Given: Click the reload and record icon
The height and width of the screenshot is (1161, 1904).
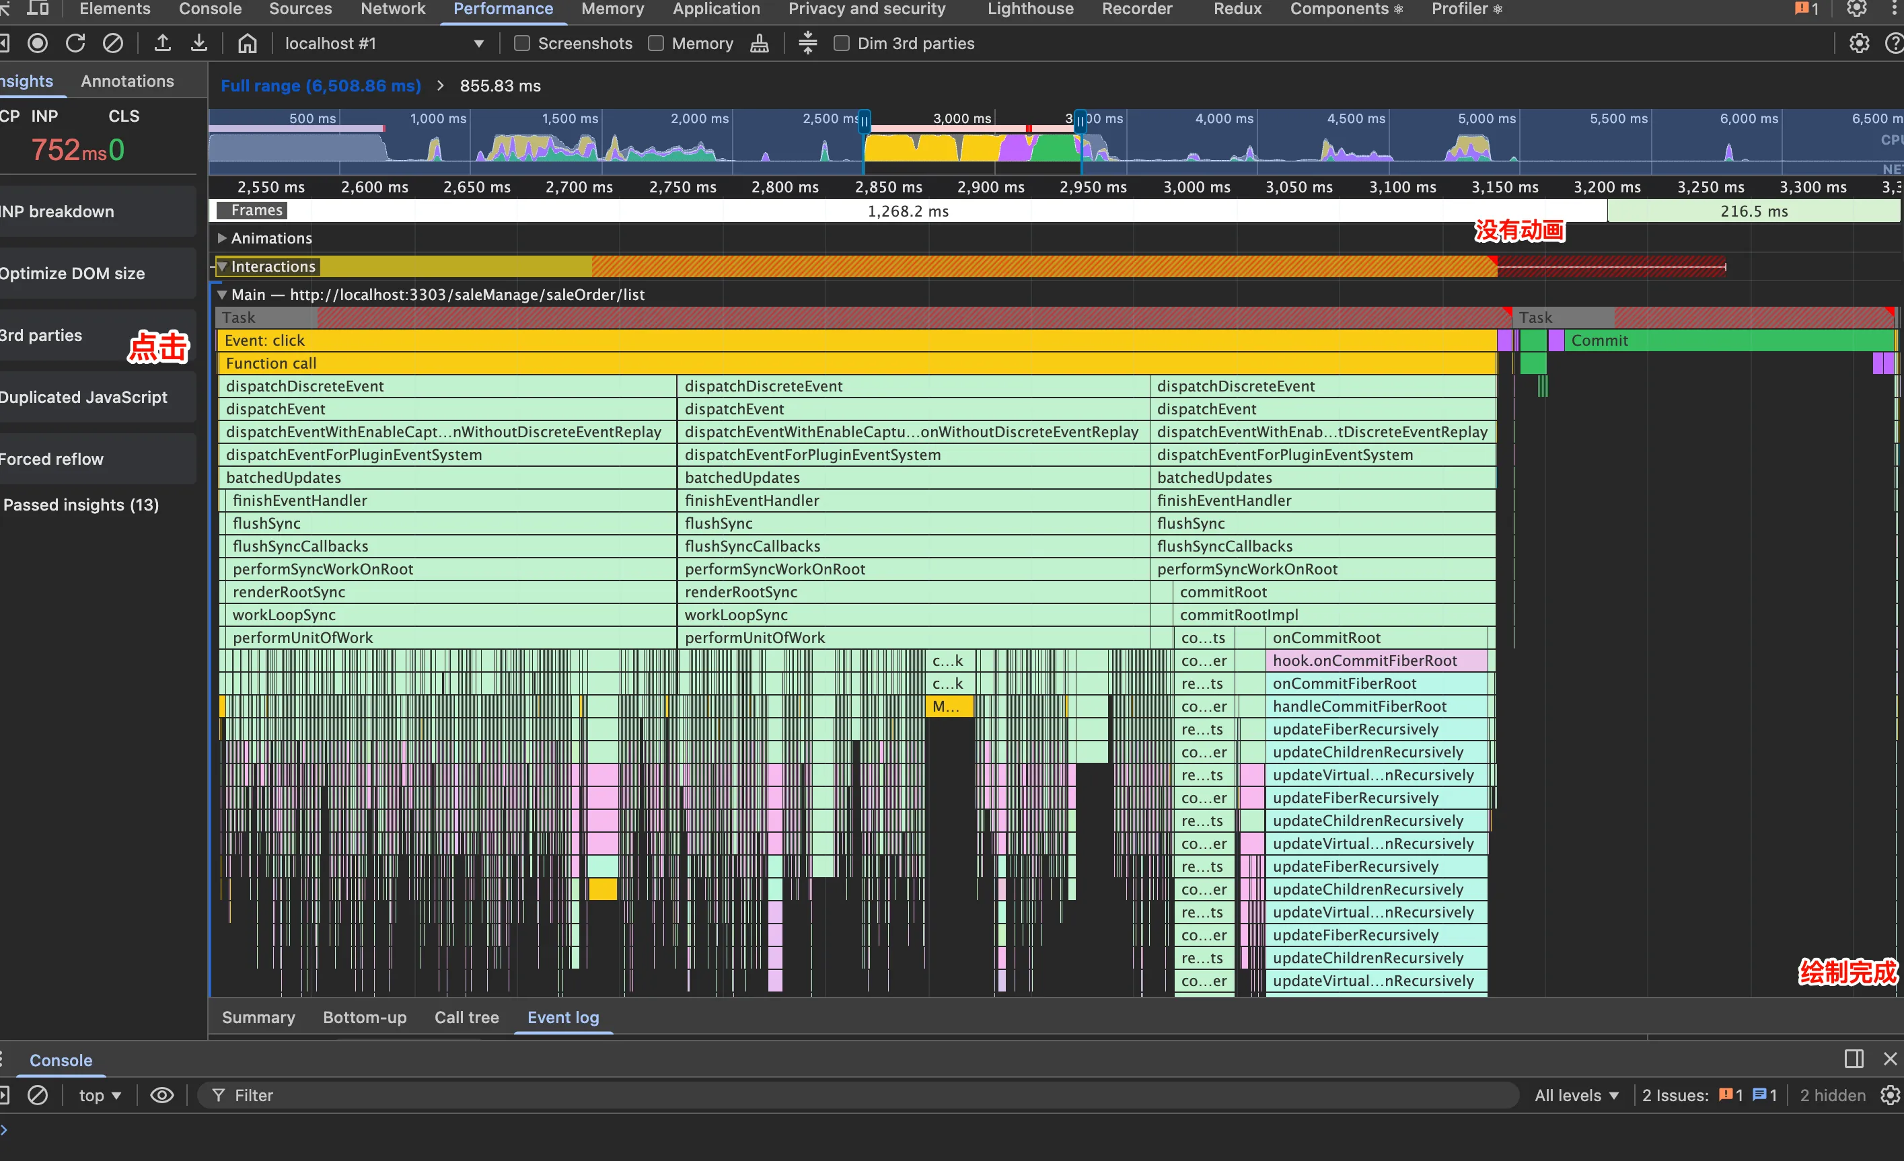Looking at the screenshot, I should click(75, 43).
